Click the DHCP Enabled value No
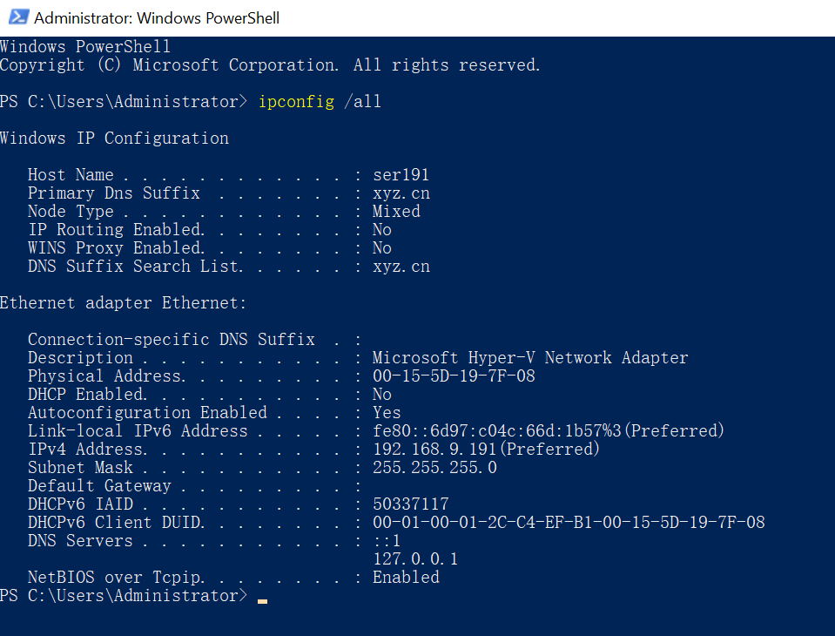This screenshot has width=835, height=636. point(382,394)
